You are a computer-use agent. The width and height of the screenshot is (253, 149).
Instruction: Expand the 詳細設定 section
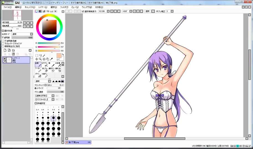coord(36,103)
